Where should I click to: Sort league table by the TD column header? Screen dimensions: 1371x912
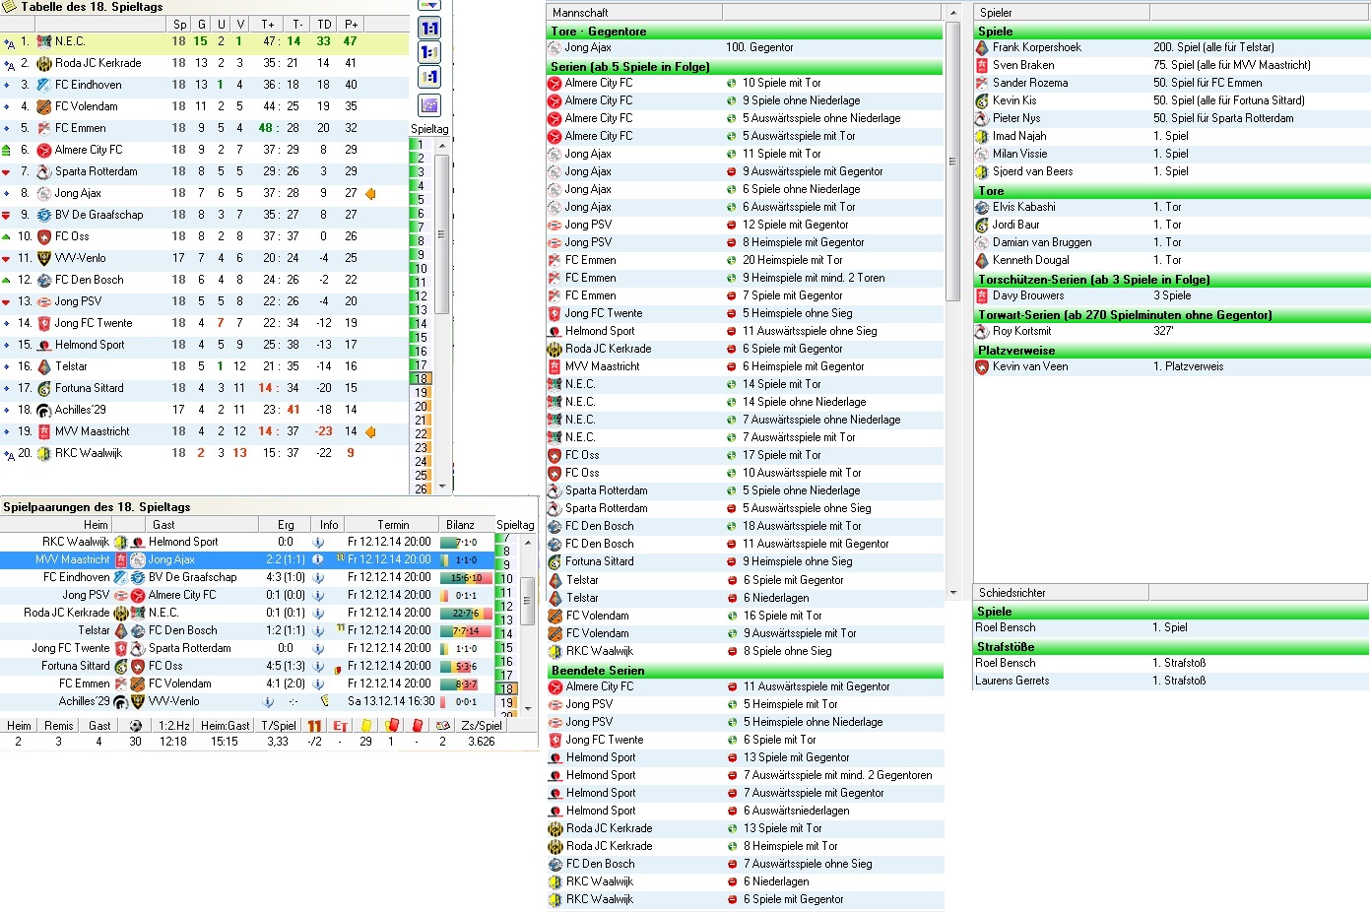[324, 24]
